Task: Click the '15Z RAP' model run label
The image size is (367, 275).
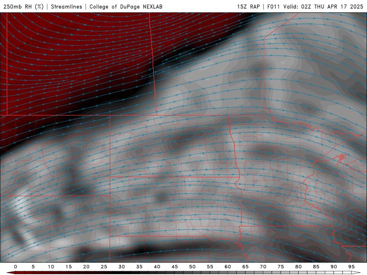Action: coord(248,6)
